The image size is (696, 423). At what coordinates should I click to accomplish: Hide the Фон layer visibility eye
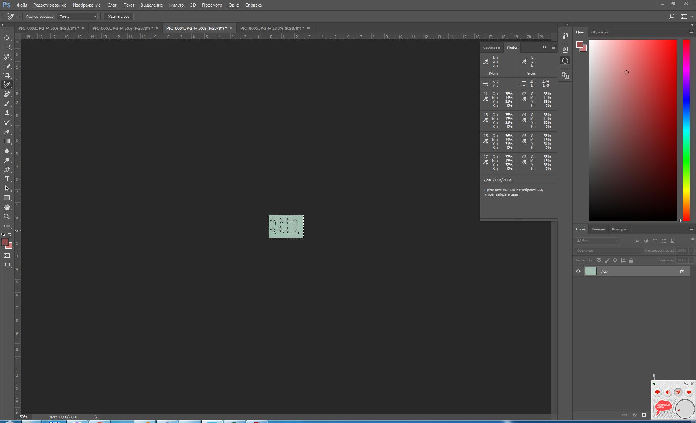point(578,271)
